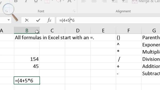This screenshot has width=160, height=90.
Task: Select the cell containing + symbol
Action: point(128,66)
